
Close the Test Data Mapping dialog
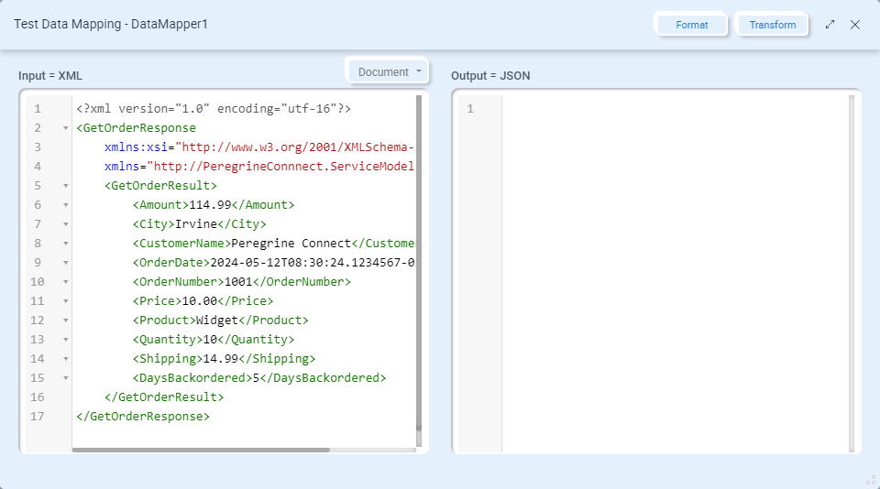[854, 25]
